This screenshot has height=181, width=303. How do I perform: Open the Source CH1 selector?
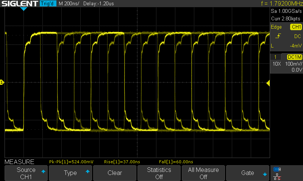point(26,173)
